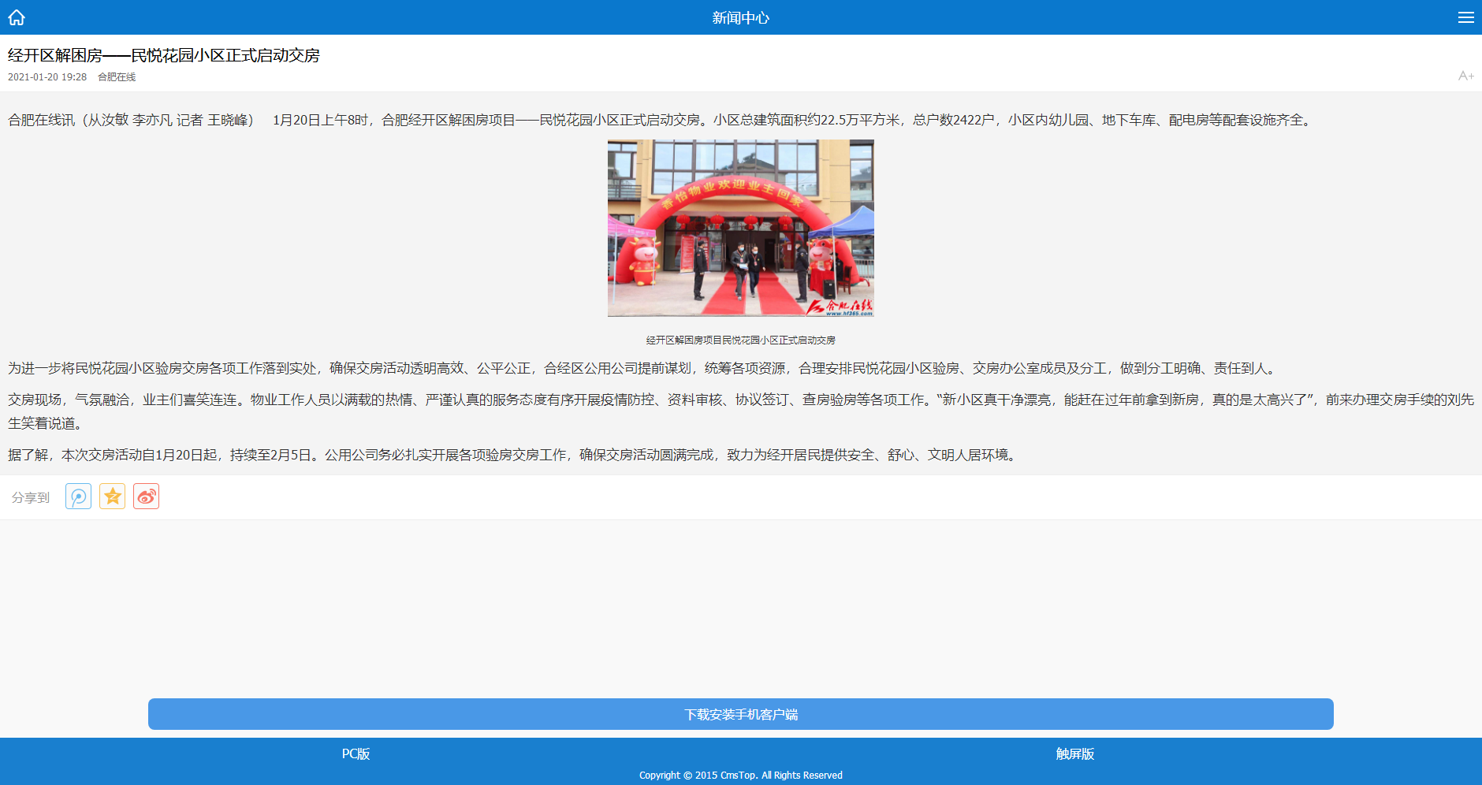The height and width of the screenshot is (785, 1482).
Task: Click the article headline about 民悦花园小区
Action: (164, 55)
